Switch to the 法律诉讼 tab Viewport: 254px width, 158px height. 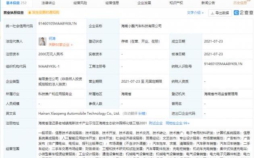tap(48, 3)
